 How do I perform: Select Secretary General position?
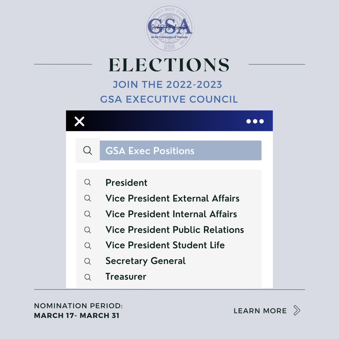tap(145, 261)
